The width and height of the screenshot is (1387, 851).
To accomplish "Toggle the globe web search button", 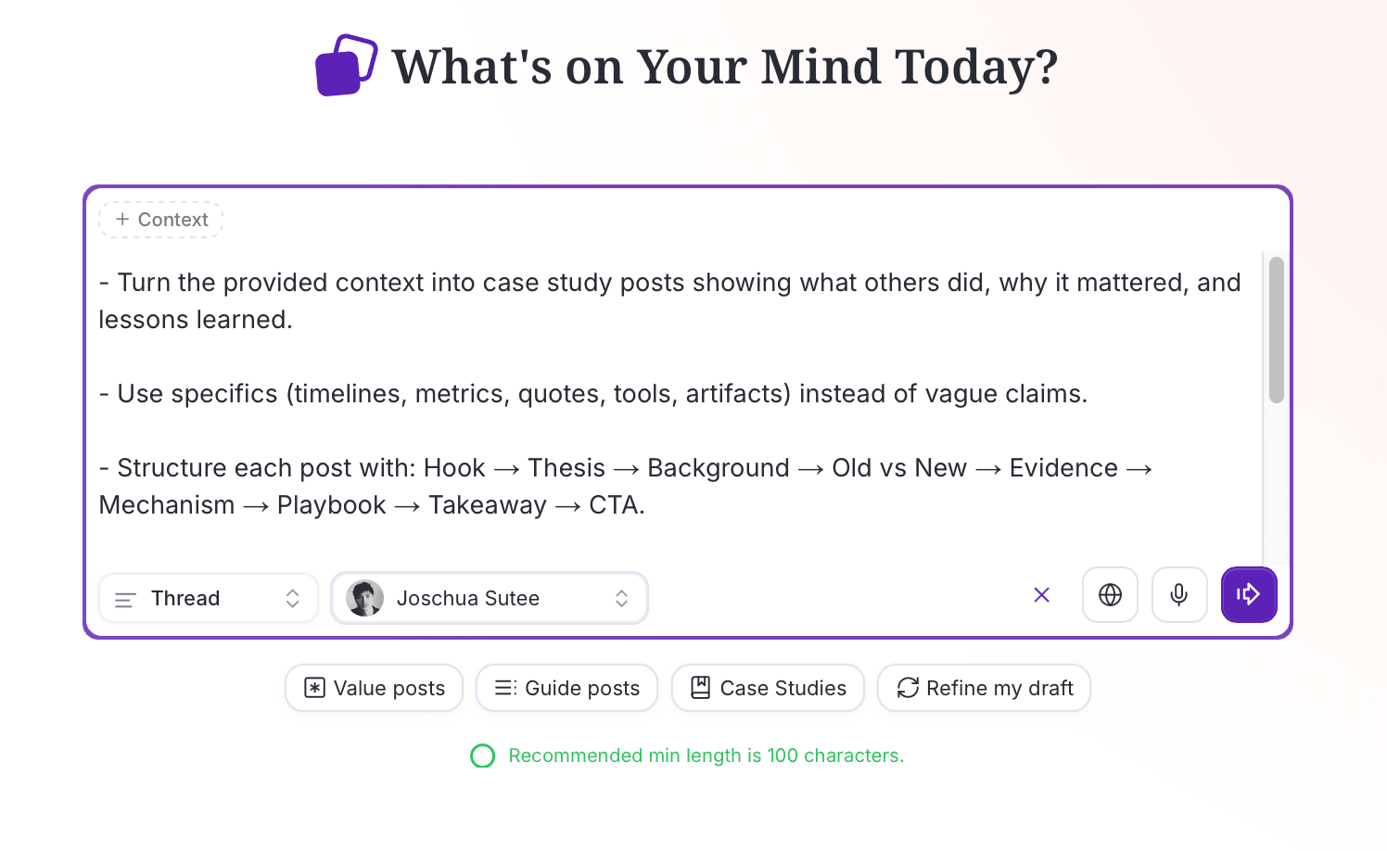I will pos(1110,594).
